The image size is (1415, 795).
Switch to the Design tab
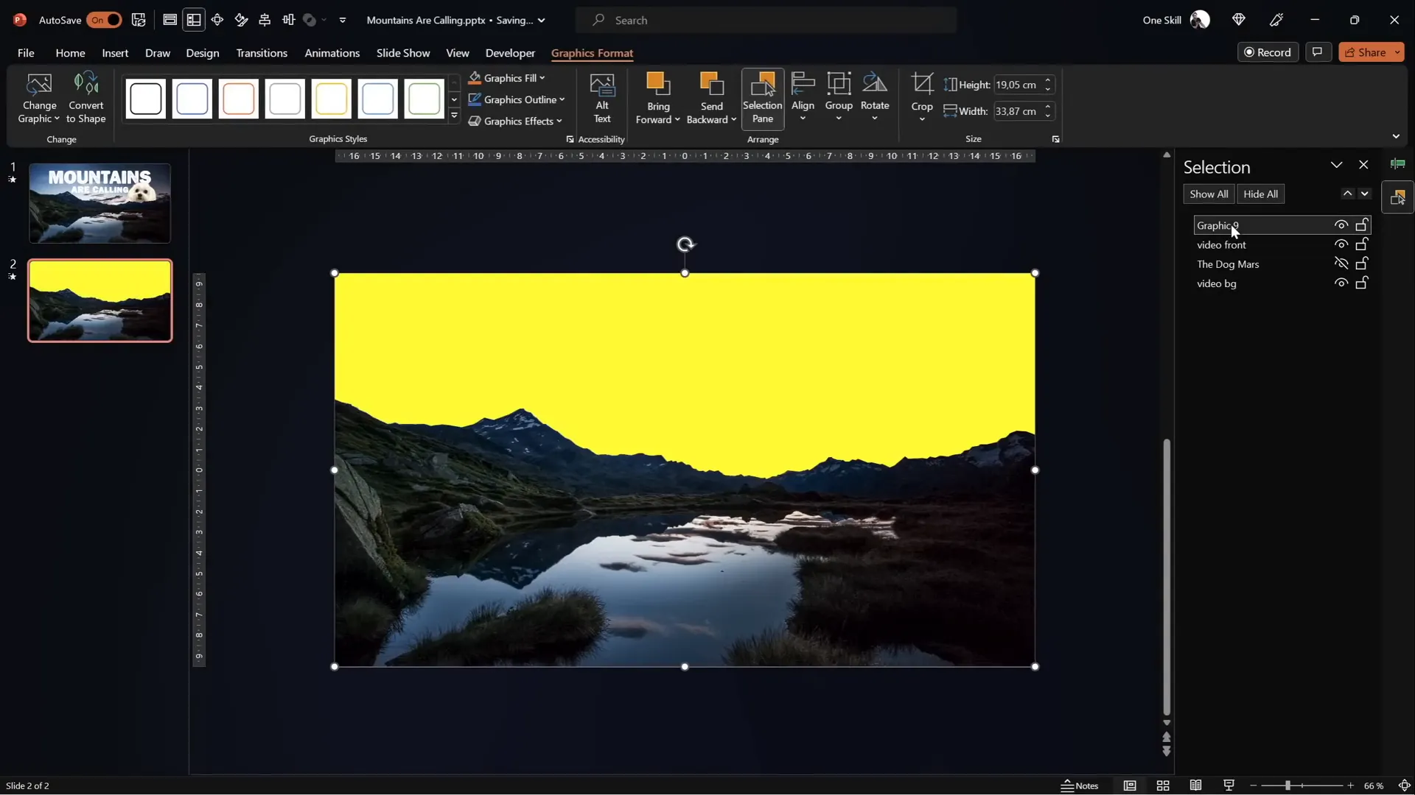point(203,53)
